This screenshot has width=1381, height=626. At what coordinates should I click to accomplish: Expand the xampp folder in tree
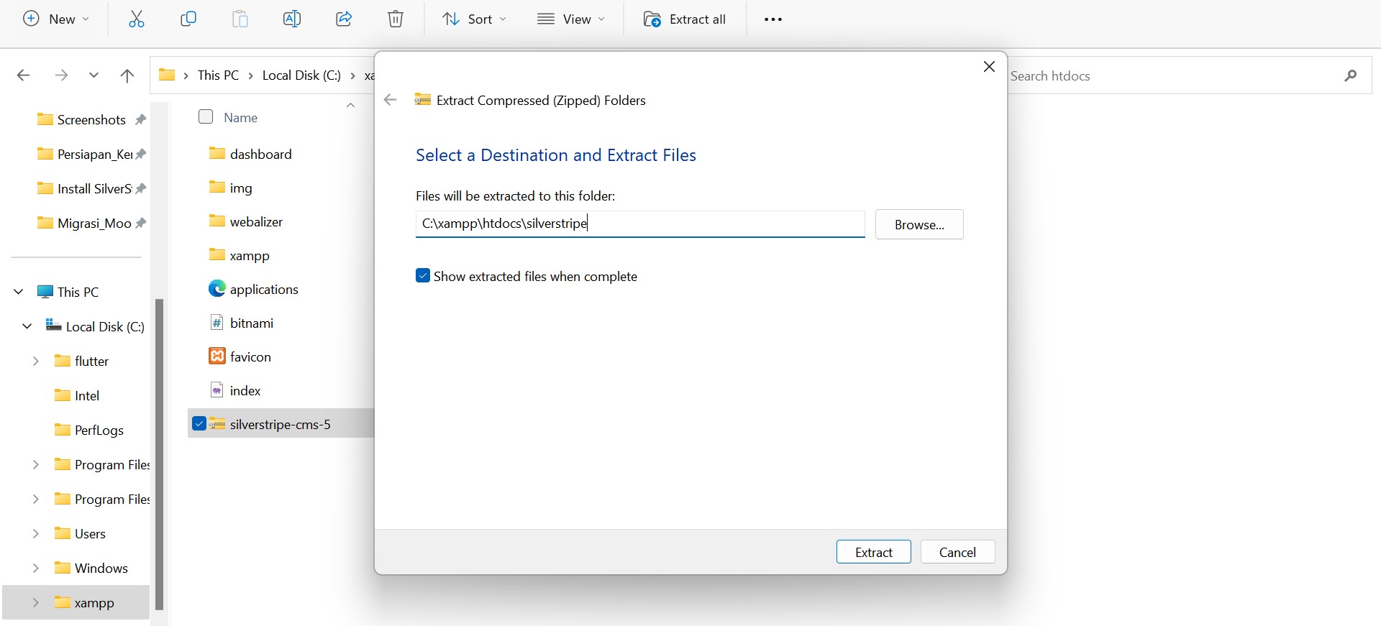36,602
